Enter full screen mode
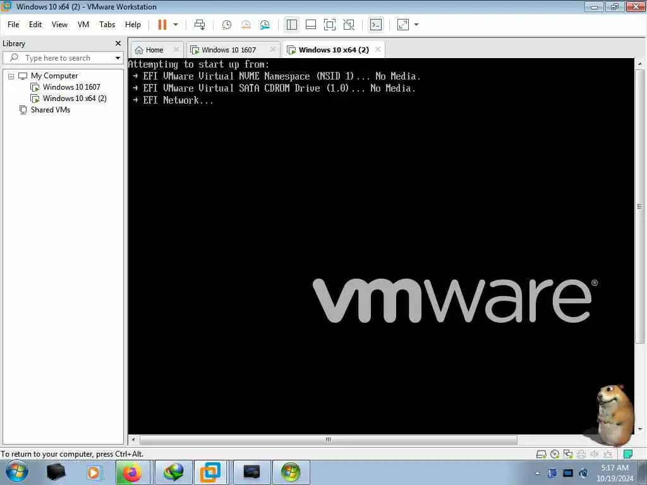The image size is (647, 485). (330, 25)
